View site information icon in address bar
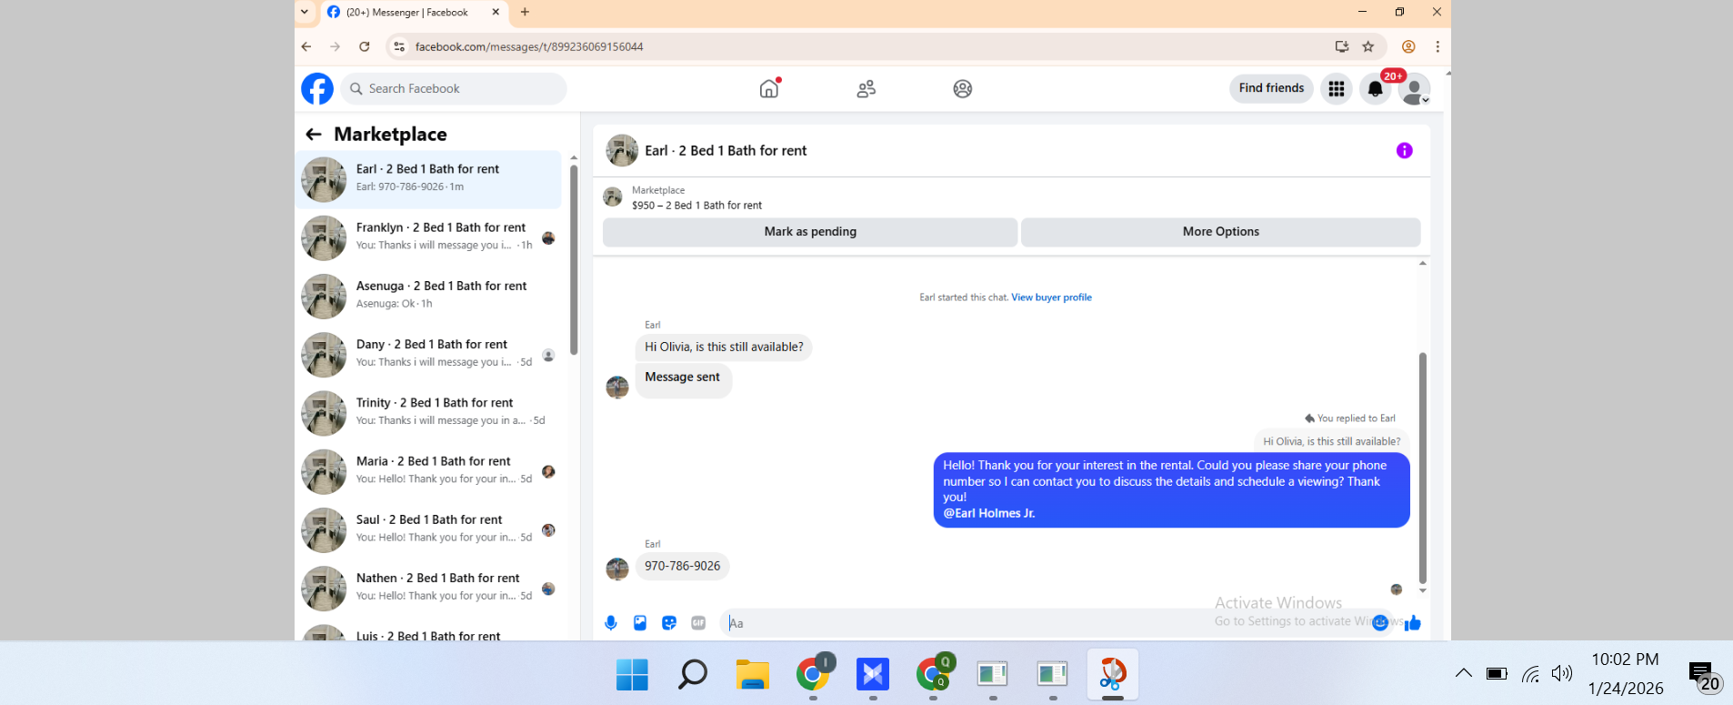Image resolution: width=1733 pixels, height=705 pixels. click(399, 46)
